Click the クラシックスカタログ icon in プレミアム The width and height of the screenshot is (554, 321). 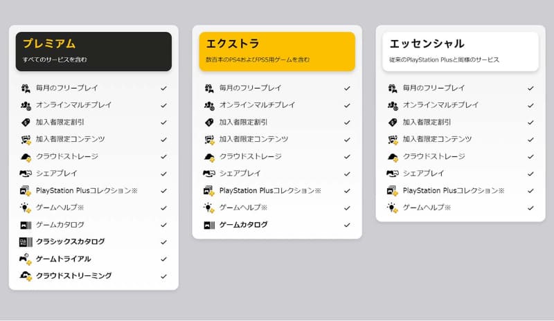tap(26, 242)
